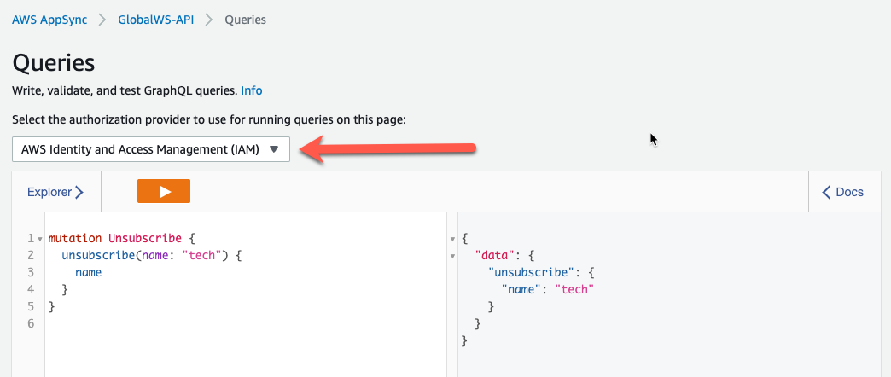Click the name field on line 3
Viewport: 891px width, 377px height.
[x=88, y=273]
